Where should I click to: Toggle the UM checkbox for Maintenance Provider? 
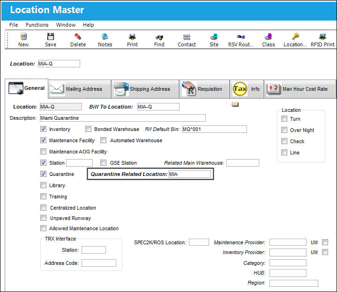coord(325,242)
